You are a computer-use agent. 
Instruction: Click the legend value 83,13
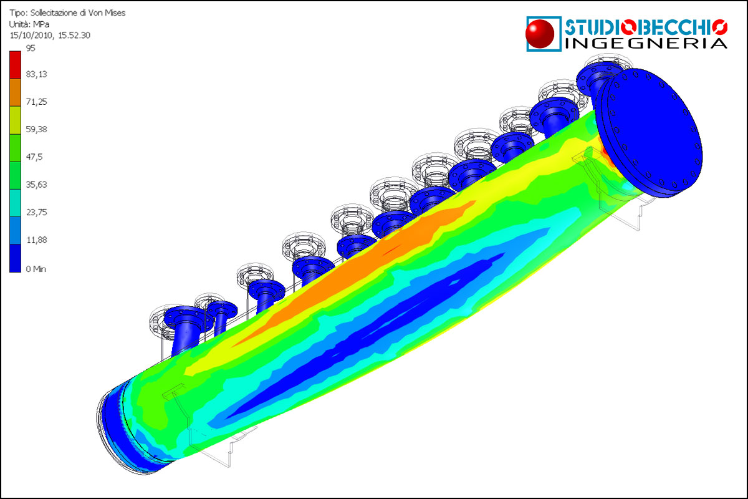(x=36, y=74)
